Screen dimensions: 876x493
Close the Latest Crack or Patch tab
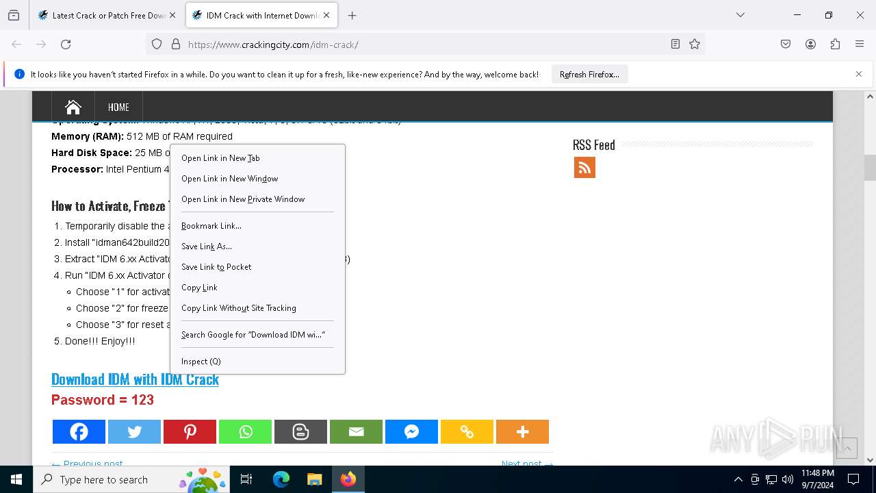[x=172, y=15]
